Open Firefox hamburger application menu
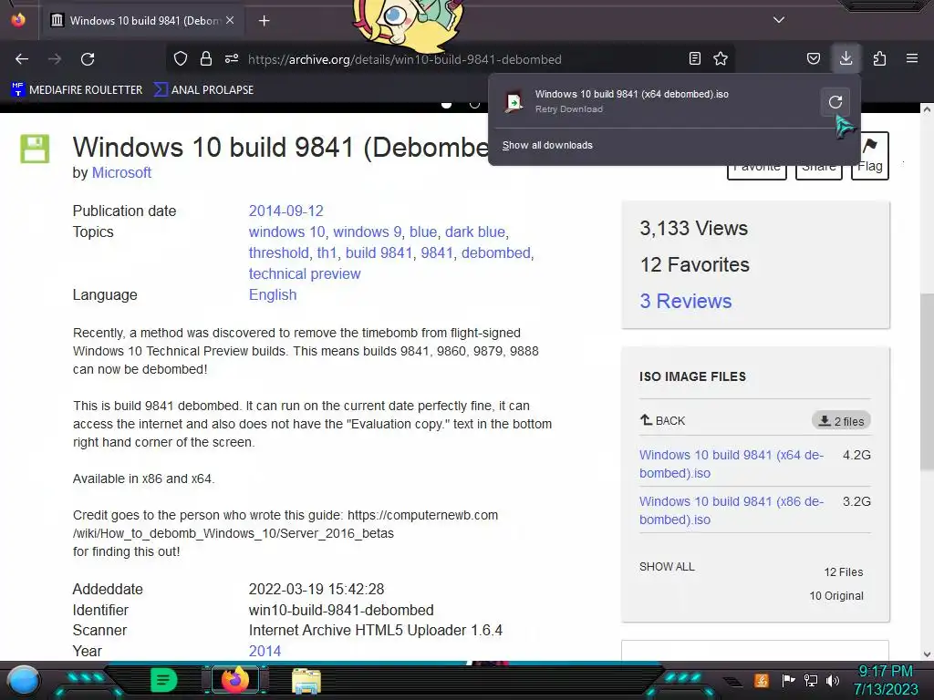Viewport: 934px width, 700px height. tap(912, 58)
